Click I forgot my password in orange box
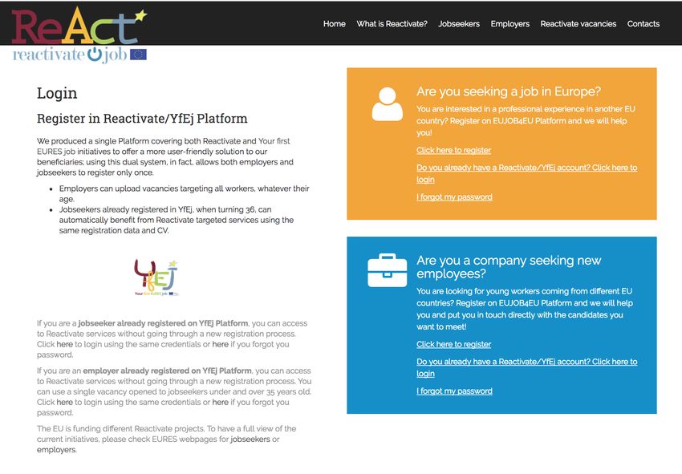Screen dimensions: 682x474 click(x=454, y=197)
